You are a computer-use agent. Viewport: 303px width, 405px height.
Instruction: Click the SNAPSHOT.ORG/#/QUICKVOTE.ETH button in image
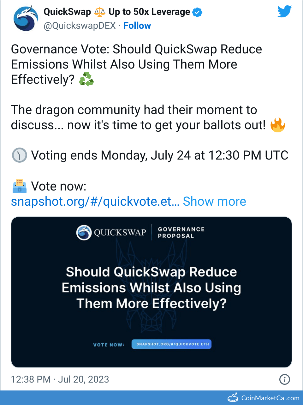pos(171,344)
